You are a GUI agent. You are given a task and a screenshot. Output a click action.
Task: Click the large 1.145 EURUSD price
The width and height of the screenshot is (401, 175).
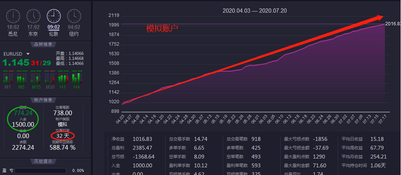16,63
